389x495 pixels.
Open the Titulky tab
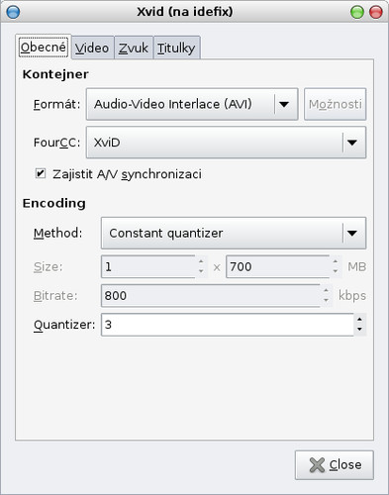click(x=176, y=49)
